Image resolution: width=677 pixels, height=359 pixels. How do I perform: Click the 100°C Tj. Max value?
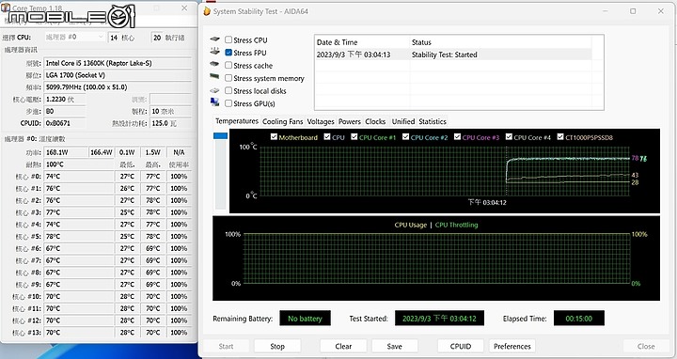(x=79, y=164)
